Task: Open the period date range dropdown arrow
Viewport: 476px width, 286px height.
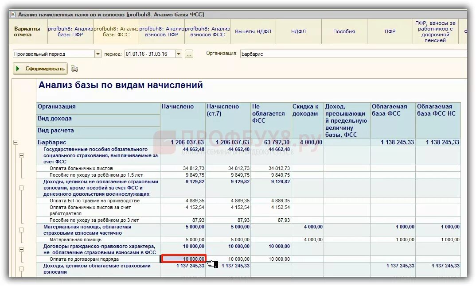Action: 179,54
